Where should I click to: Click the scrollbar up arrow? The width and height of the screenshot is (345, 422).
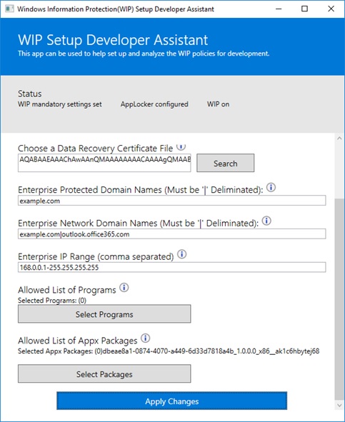[339, 139]
